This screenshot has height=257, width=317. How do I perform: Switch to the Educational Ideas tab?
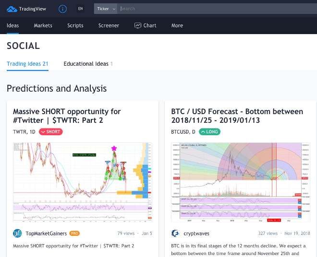[88, 64]
